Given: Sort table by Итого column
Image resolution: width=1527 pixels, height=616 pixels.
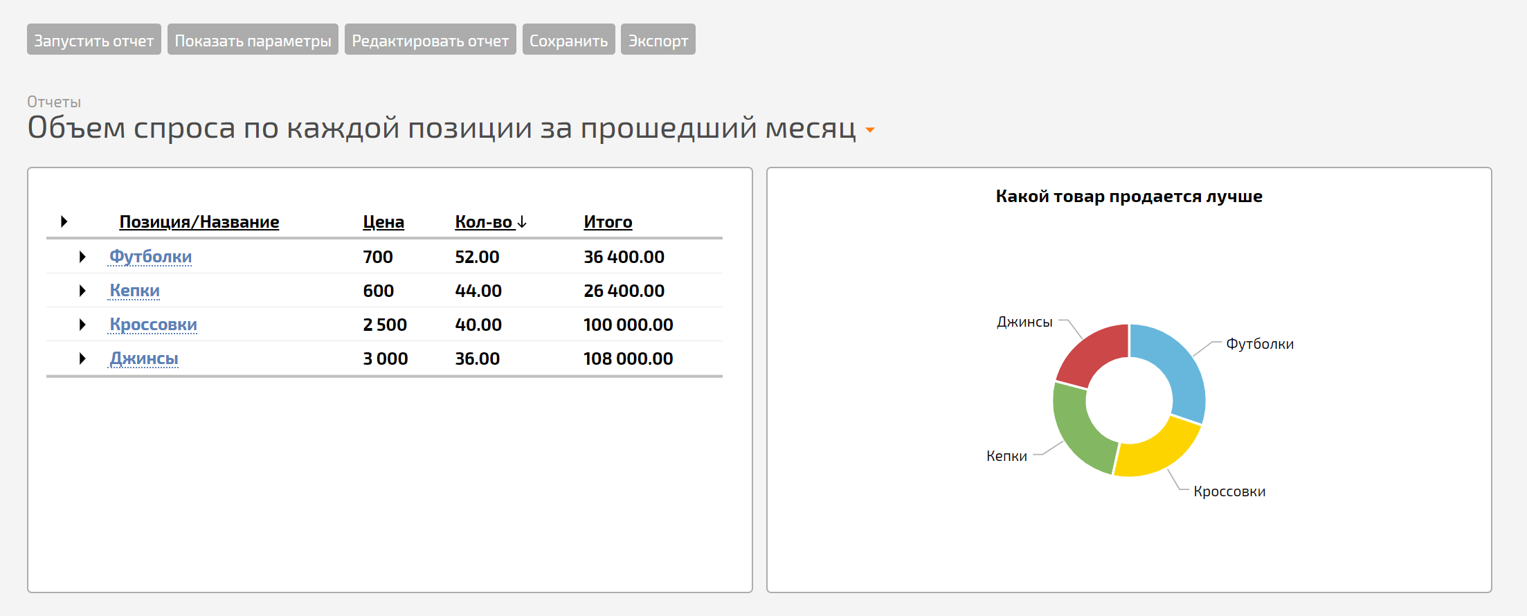Looking at the screenshot, I should [608, 221].
